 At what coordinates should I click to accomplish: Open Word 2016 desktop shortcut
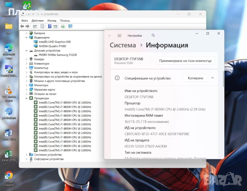click(x=9, y=134)
